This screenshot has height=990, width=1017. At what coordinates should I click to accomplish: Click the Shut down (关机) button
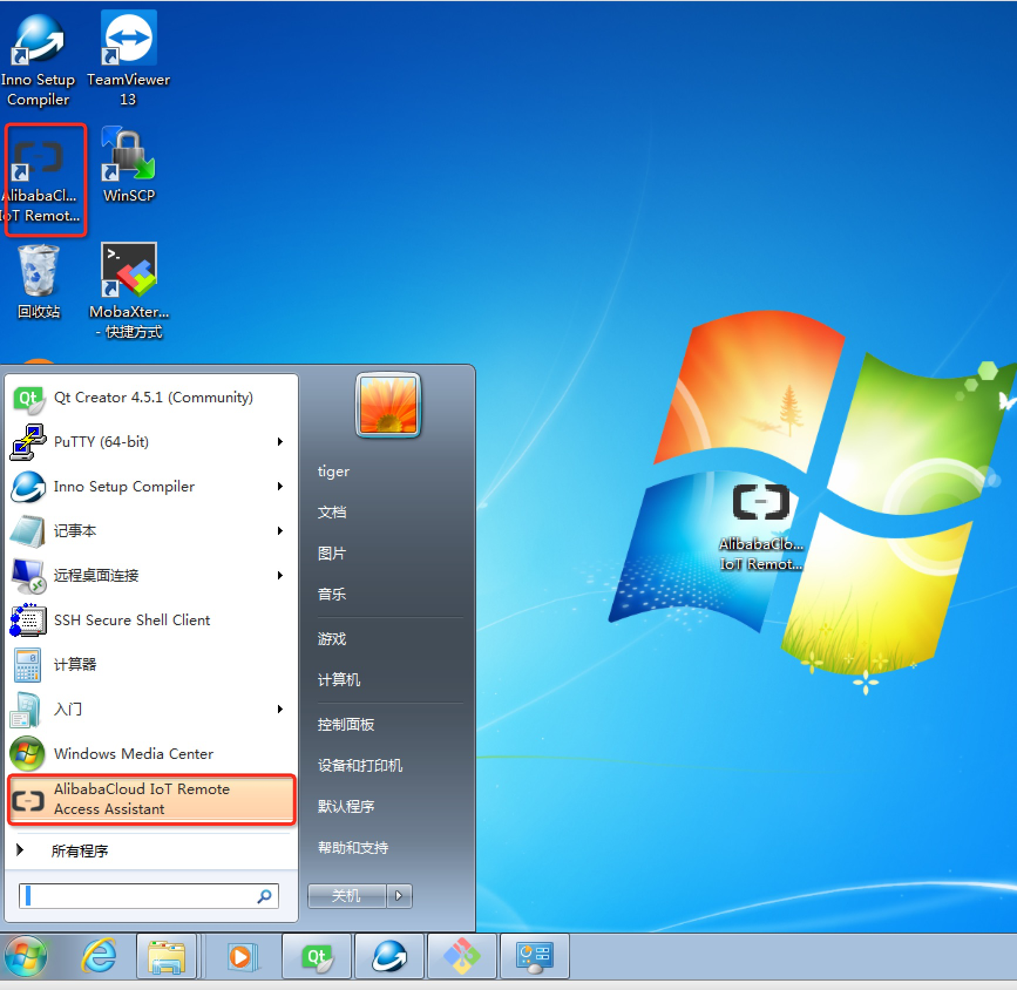click(x=347, y=896)
